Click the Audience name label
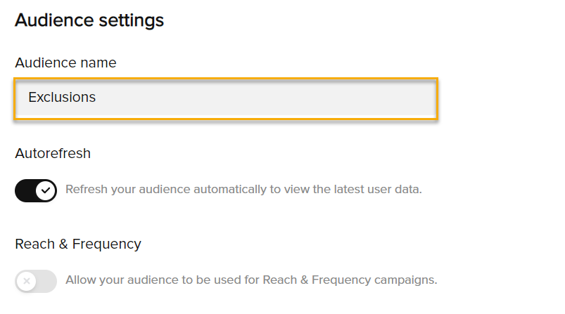Image resolution: width=565 pixels, height=314 pixels. (65, 63)
